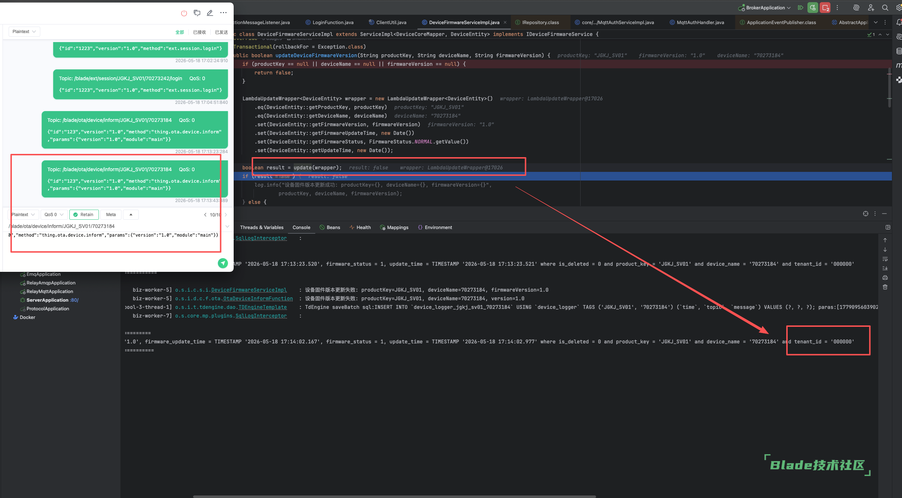The image size is (902, 498).
Task: Click the topic input field in the MQTT publisher
Action: click(x=115, y=226)
